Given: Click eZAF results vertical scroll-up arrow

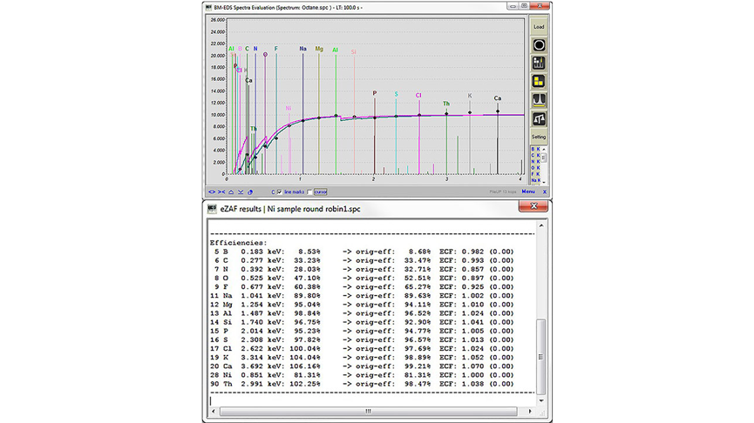Looking at the screenshot, I should [x=541, y=225].
